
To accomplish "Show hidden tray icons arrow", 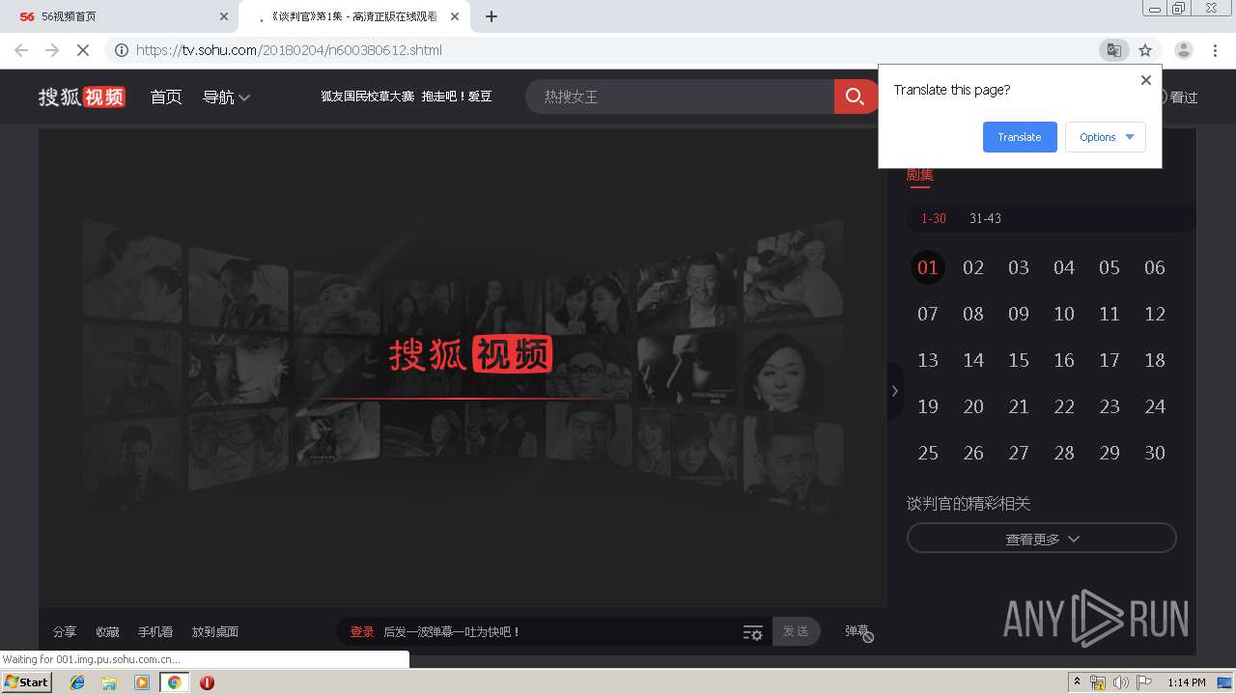I will 1077,682.
